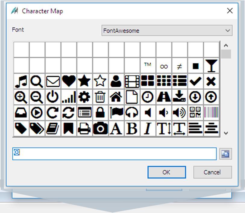Select the bookmark ribbon glyph
Image resolution: width=245 pixels, height=213 pixels.
click(69, 129)
